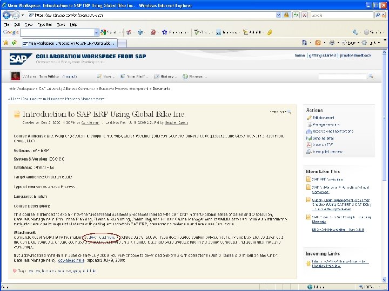Viewport: 389px width, 291px height.
Task: Click the security lock icon in address bar
Action: [x=286, y=15]
